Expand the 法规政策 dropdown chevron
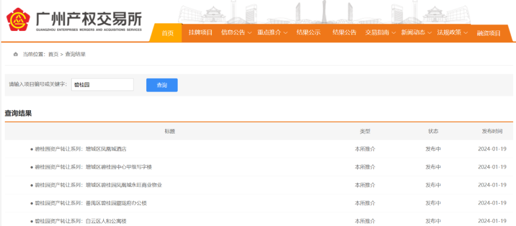Image resolution: width=516 pixels, height=226 pixels. 465,33
